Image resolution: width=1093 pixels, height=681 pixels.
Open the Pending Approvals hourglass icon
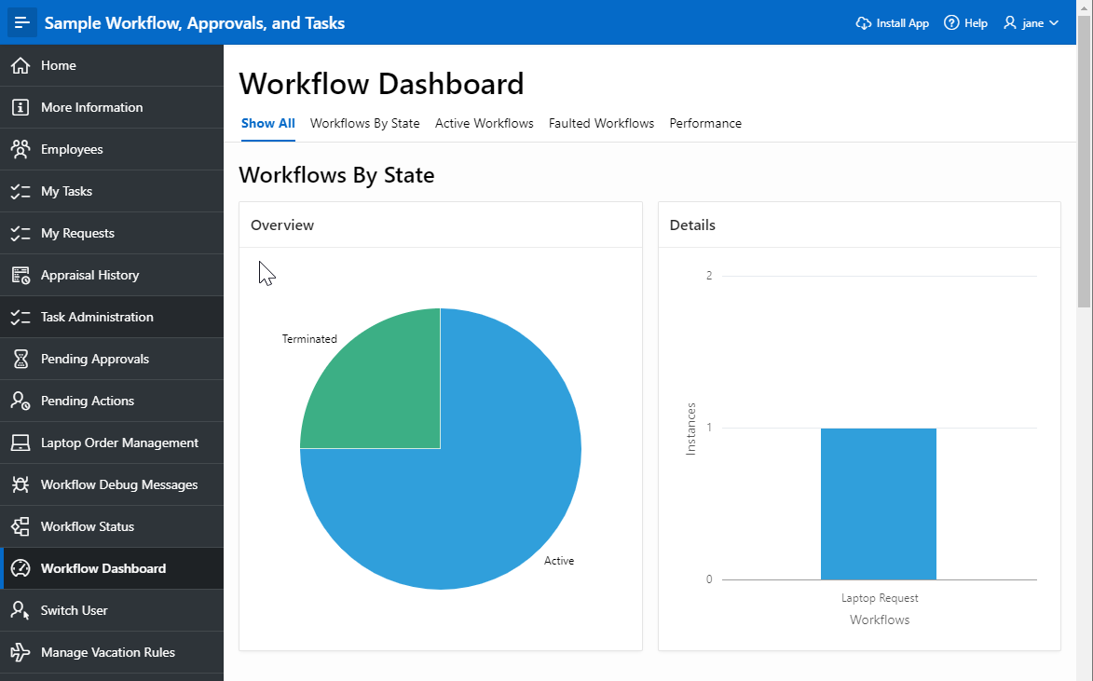coord(20,359)
